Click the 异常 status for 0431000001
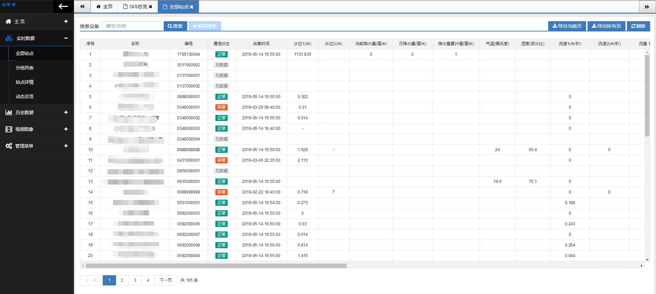 (222, 160)
